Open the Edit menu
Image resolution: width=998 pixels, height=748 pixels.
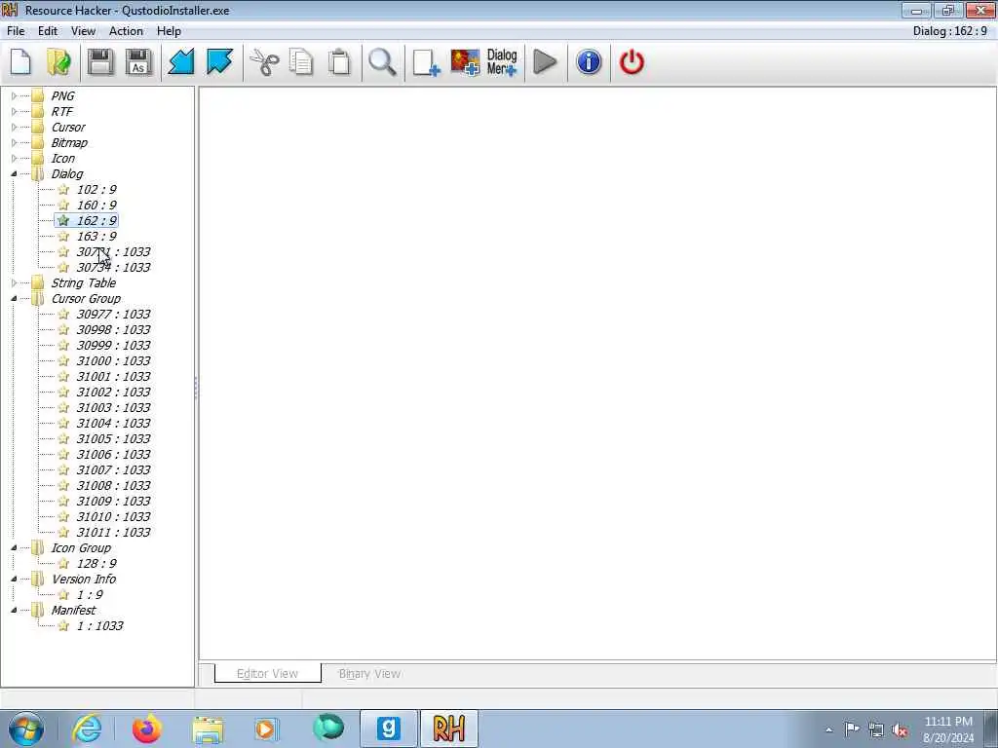tap(47, 31)
